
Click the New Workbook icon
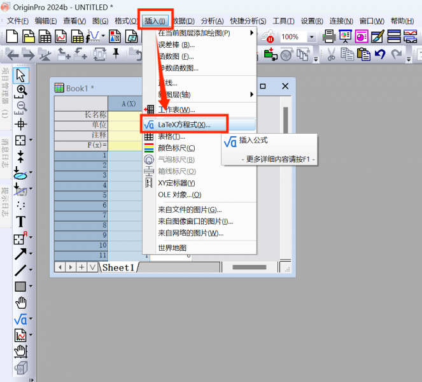tap(45, 37)
